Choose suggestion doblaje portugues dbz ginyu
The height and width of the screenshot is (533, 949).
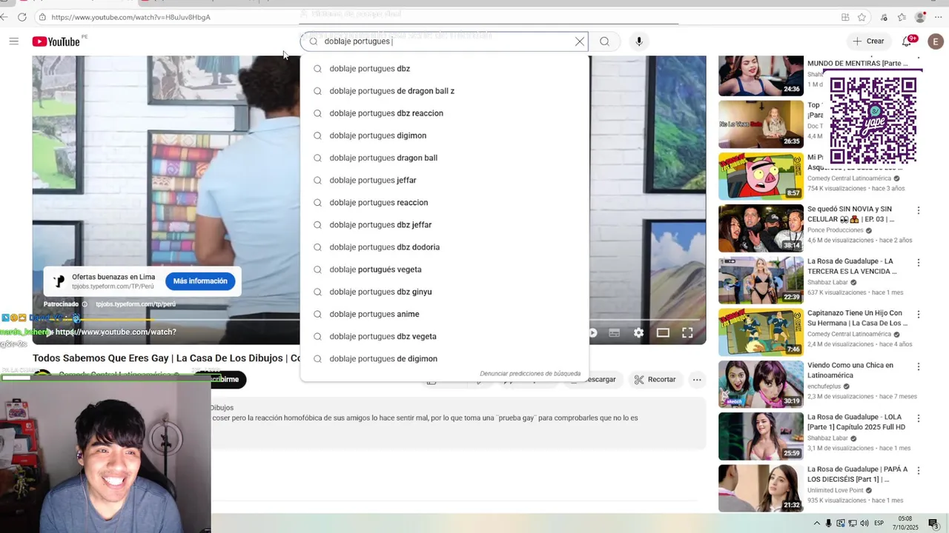point(444,292)
